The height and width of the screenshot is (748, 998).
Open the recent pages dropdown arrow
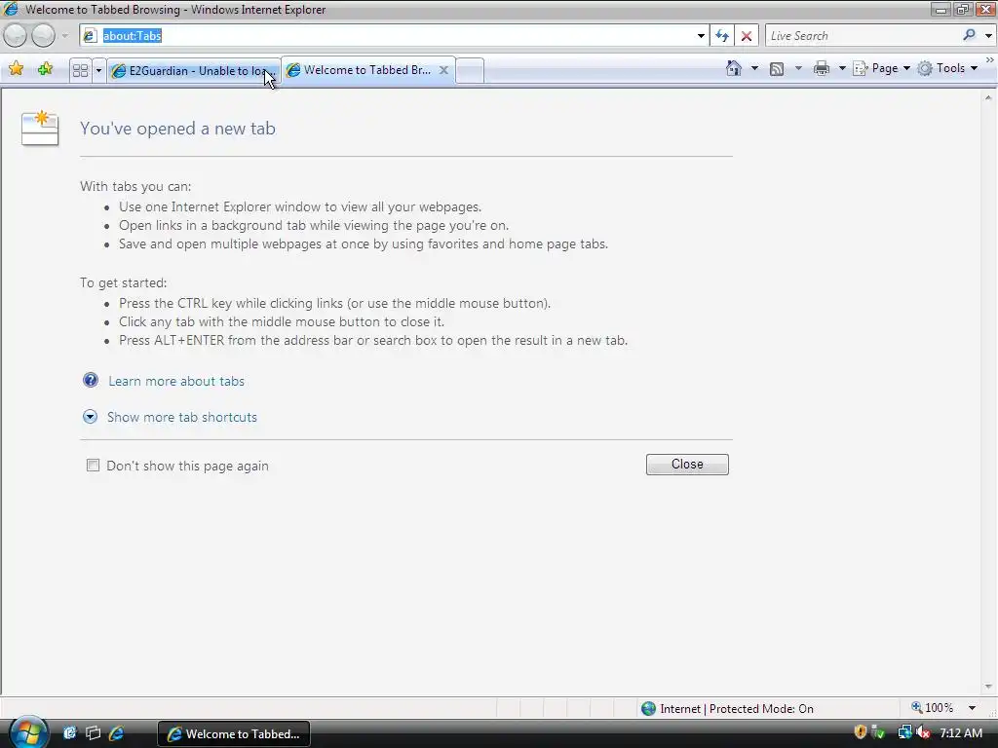point(64,36)
